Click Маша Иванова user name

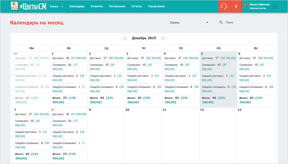tap(260, 5)
